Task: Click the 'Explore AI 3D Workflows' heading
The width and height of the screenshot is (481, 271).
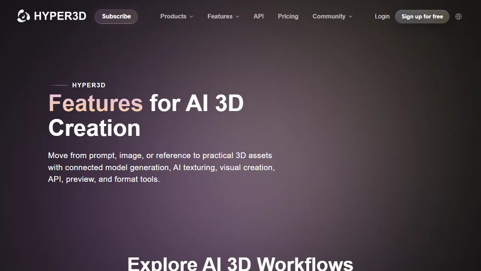Action: coord(240,263)
